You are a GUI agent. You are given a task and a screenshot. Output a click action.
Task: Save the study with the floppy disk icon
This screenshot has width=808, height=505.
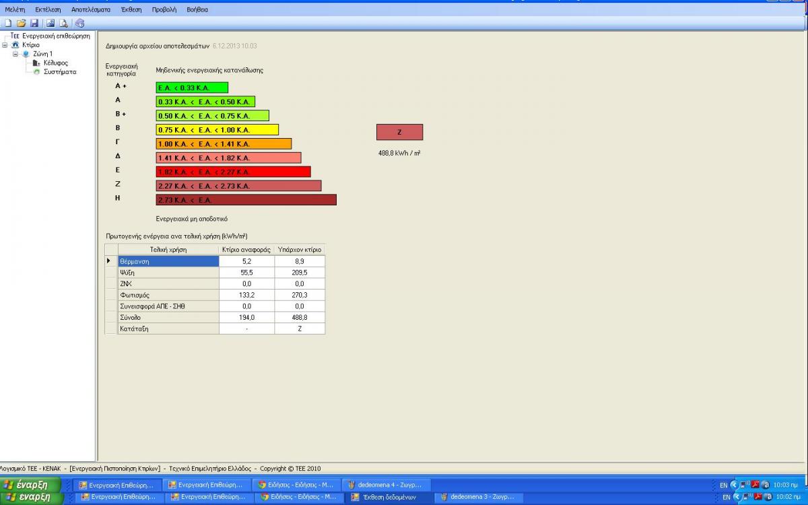[x=34, y=23]
